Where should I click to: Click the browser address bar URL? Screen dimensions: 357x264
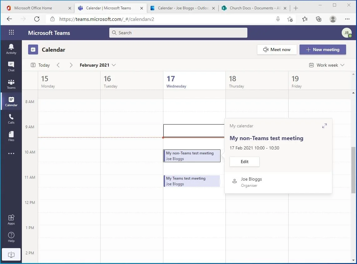tap(107, 19)
